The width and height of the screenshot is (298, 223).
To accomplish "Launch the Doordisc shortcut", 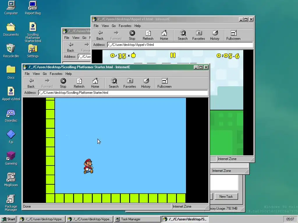I will click(x=11, y=115).
